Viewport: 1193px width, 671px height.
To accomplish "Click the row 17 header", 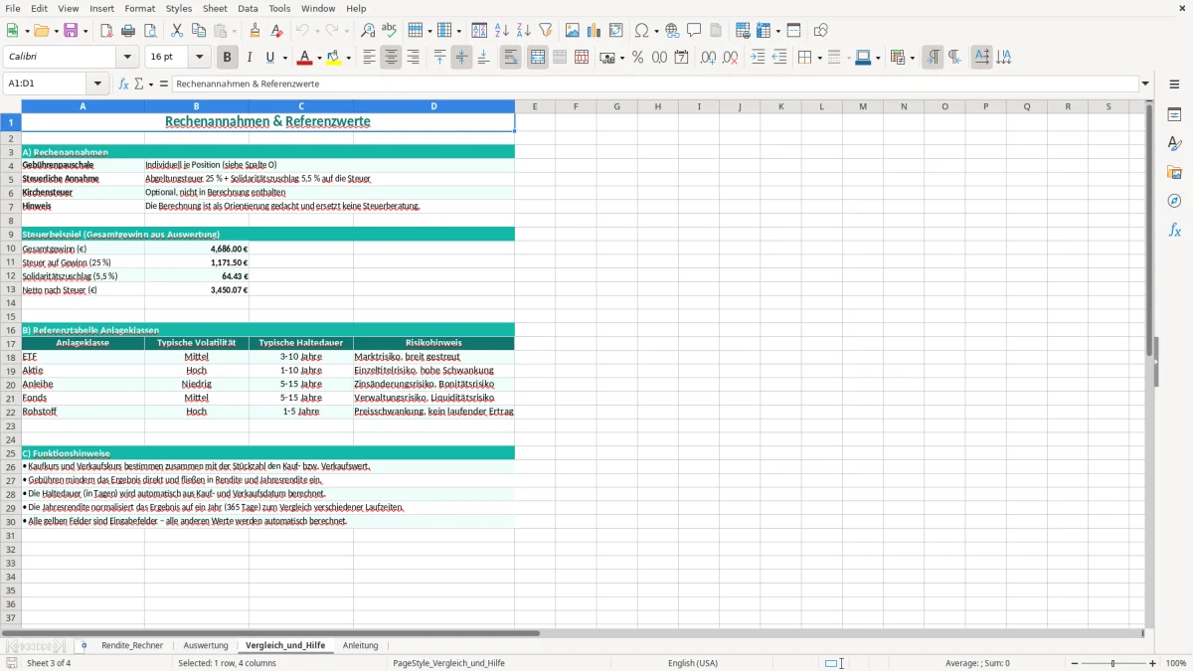I will (x=11, y=343).
